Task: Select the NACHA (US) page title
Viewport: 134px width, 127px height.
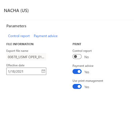Action: pos(16,10)
